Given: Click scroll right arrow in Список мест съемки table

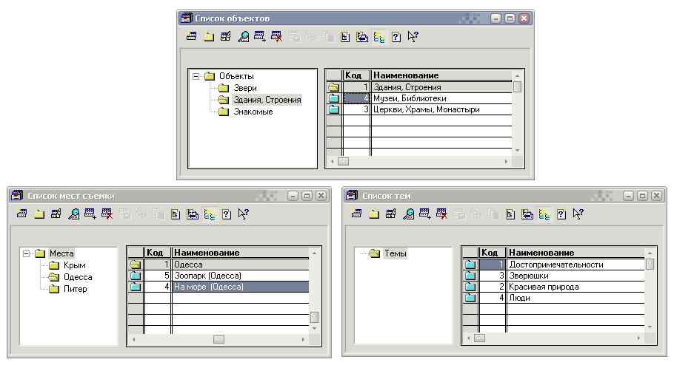Looking at the screenshot, I should click(304, 339).
